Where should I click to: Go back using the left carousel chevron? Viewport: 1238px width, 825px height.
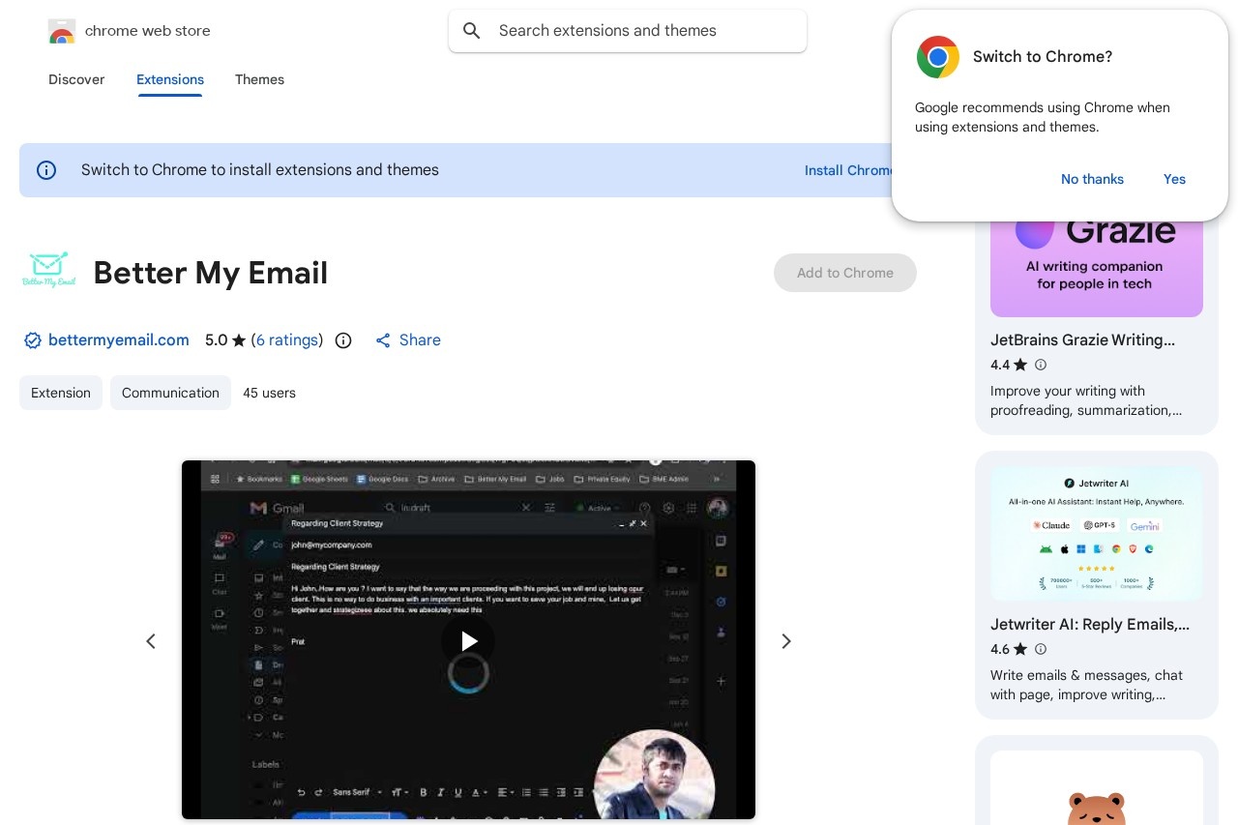click(151, 641)
